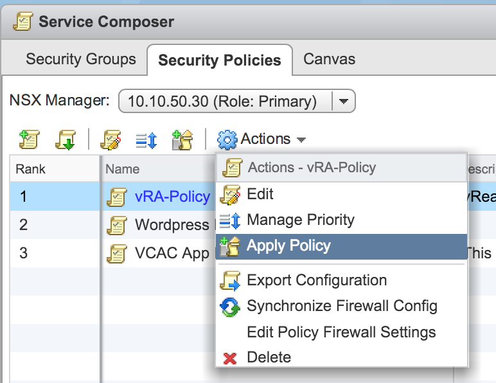Choose Edit from the Actions menu

point(260,194)
